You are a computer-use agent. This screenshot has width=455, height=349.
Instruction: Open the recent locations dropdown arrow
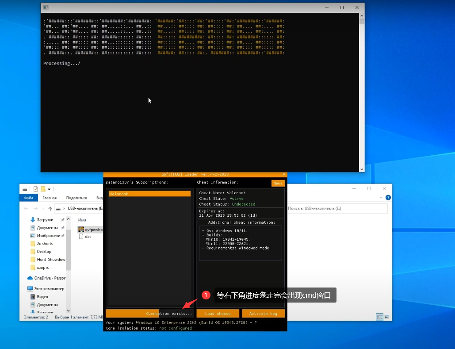coord(43,208)
